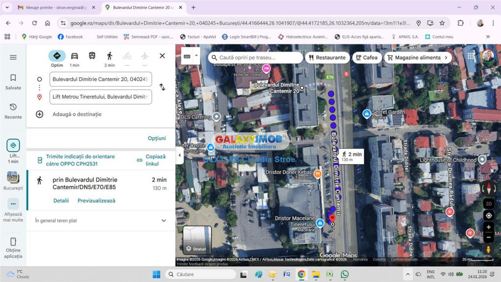Toggle the Straturi layers thumbnail

pos(197,240)
